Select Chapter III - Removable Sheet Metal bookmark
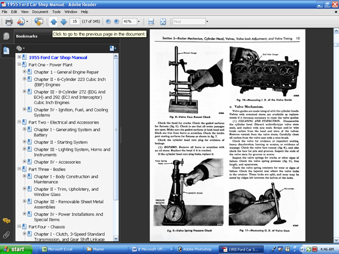 (69, 204)
